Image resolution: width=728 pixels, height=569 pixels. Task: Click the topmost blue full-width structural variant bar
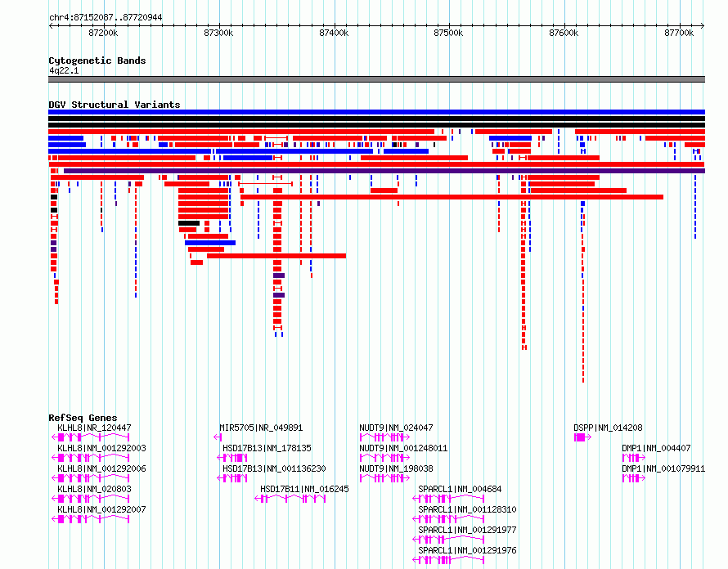pos(376,112)
